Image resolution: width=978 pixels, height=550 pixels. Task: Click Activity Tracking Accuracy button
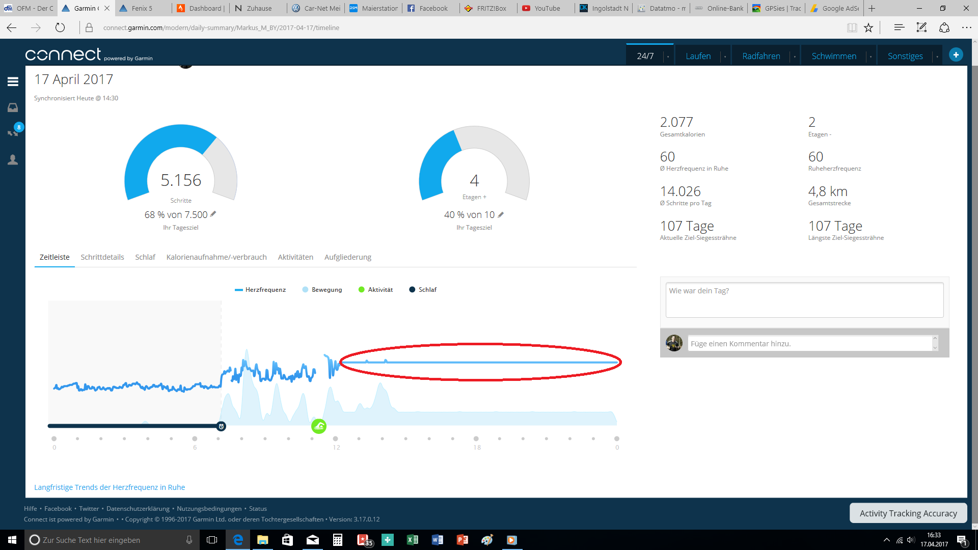[908, 513]
